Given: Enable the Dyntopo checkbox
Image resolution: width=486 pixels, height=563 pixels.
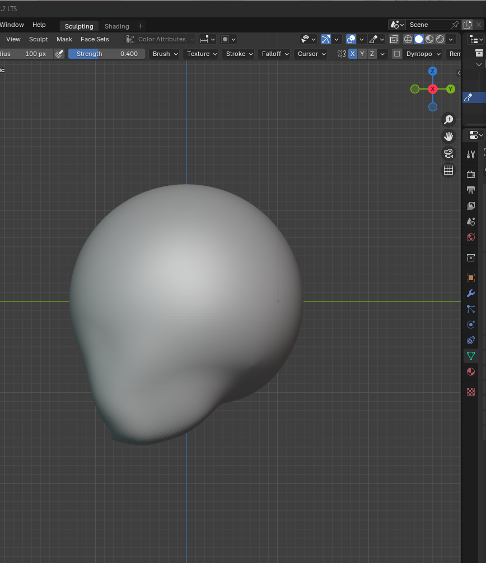Looking at the screenshot, I should pos(397,54).
